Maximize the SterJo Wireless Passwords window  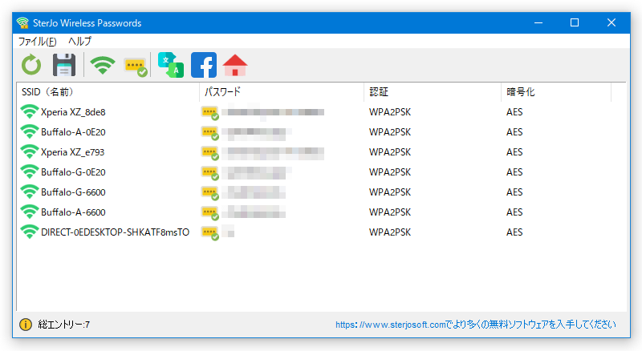pyautogui.click(x=575, y=23)
